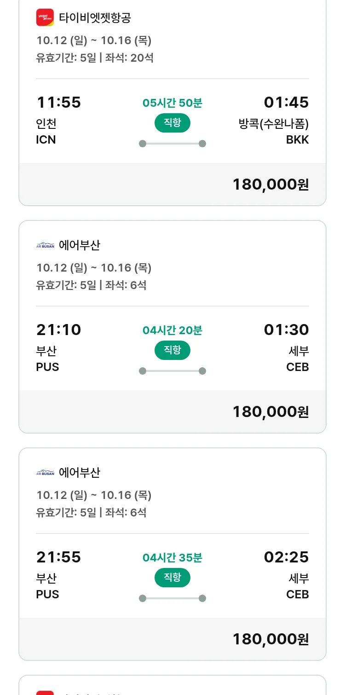Click the 05시간 50분 flight duration
The image size is (345, 695).
click(172, 103)
